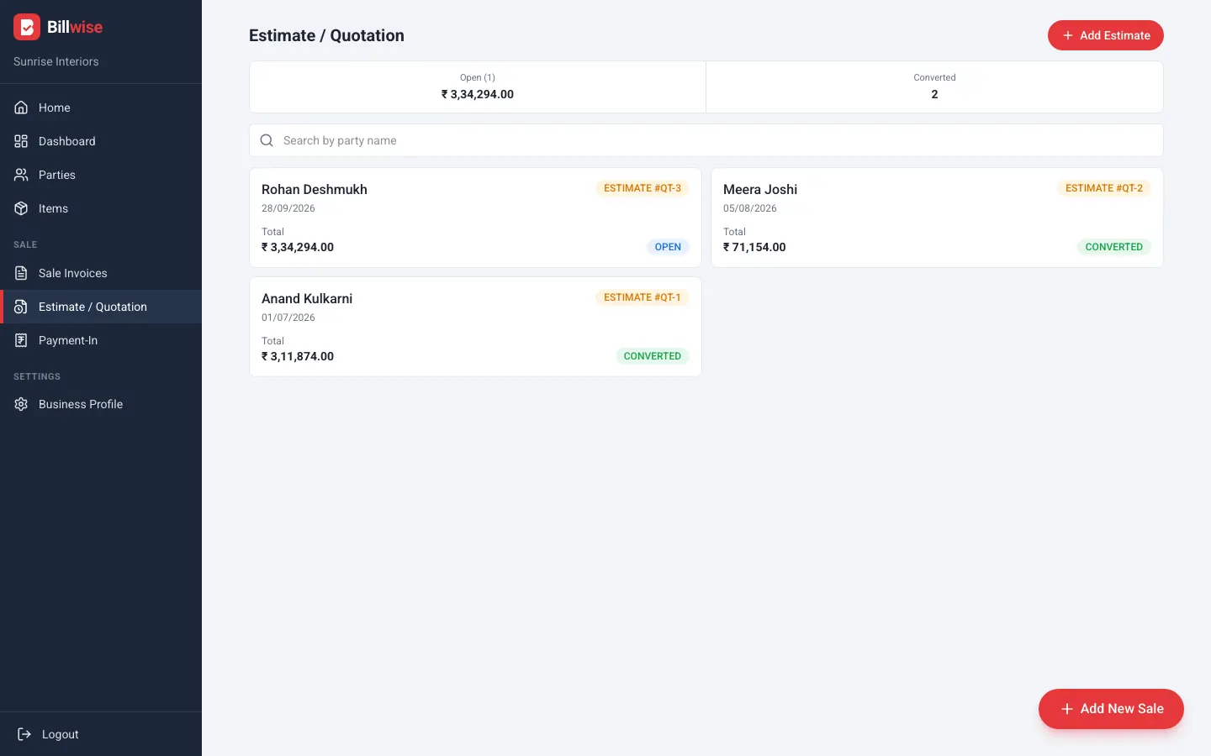Click the OPEN status badge

click(x=668, y=247)
